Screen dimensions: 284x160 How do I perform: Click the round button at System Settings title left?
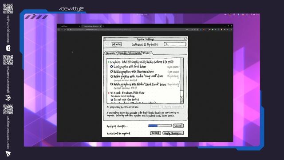point(105,39)
